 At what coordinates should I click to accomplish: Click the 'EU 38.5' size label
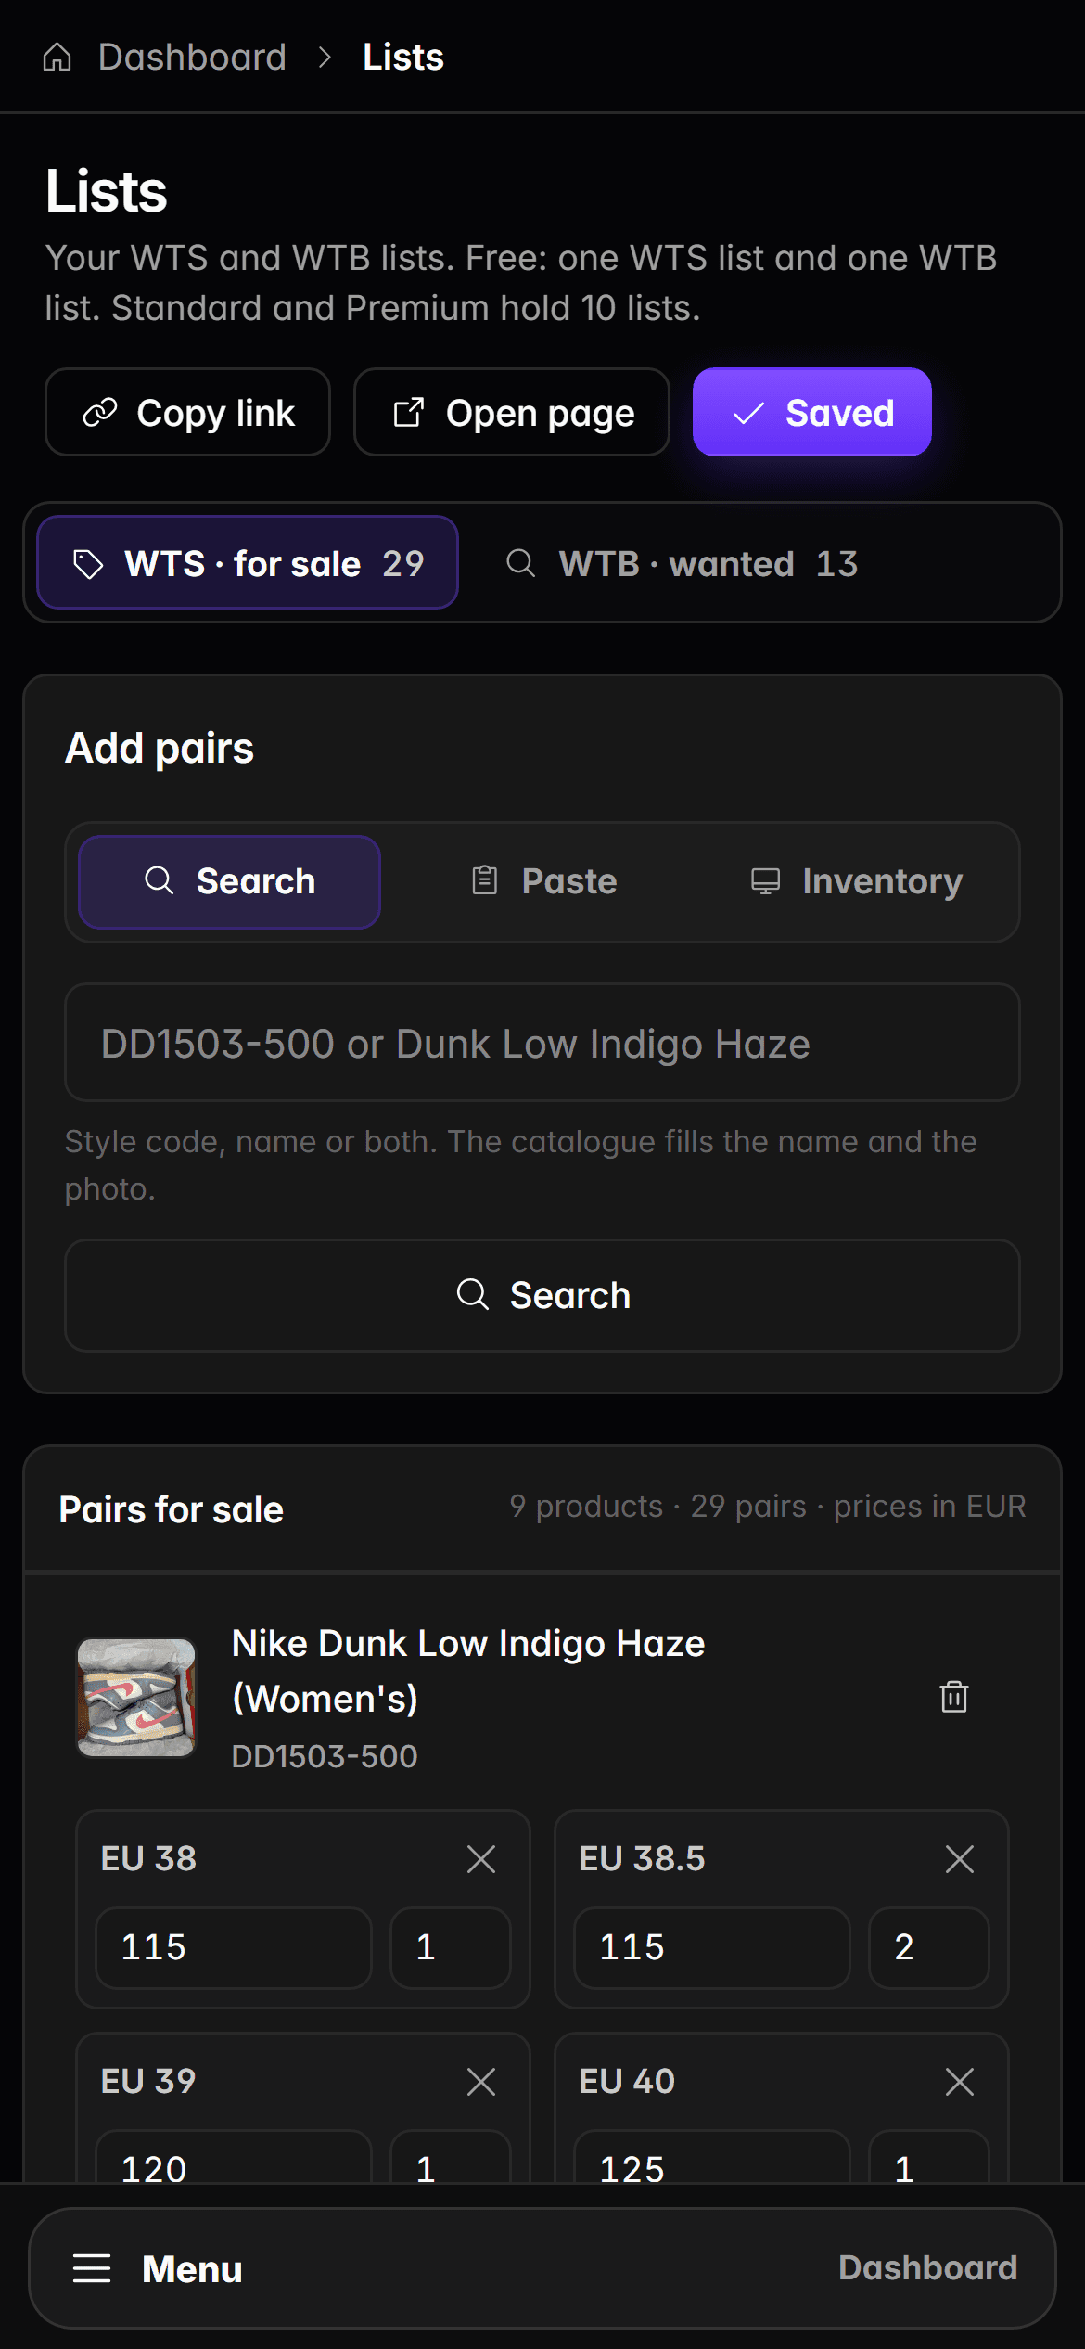coord(642,1858)
